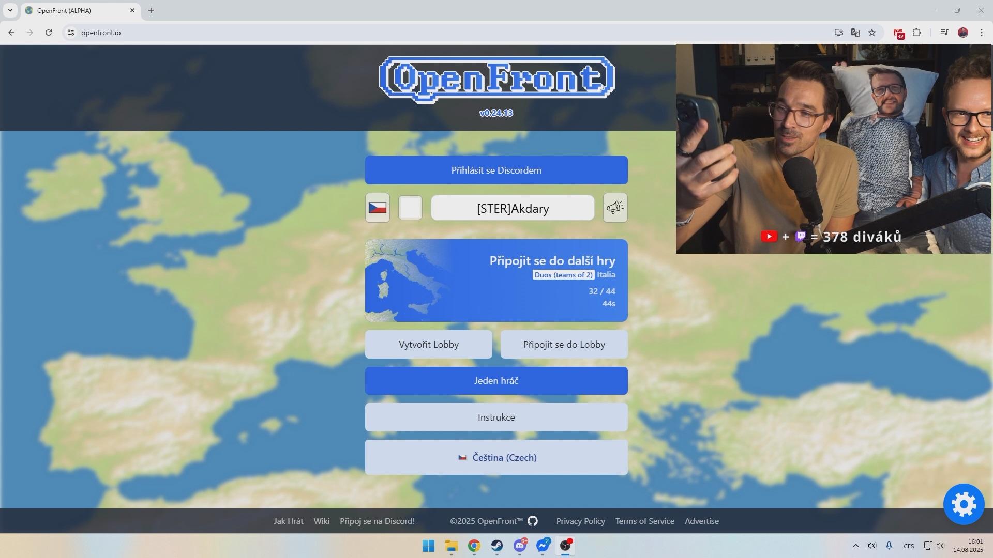Bookmark this page with star icon
The height and width of the screenshot is (558, 993).
(x=872, y=33)
